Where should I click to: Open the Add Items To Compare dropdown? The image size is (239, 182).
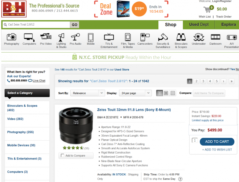[x=209, y=93]
